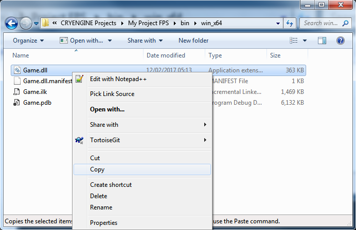Choose Rename from the context menu
The image size is (356, 230).
click(142, 207)
